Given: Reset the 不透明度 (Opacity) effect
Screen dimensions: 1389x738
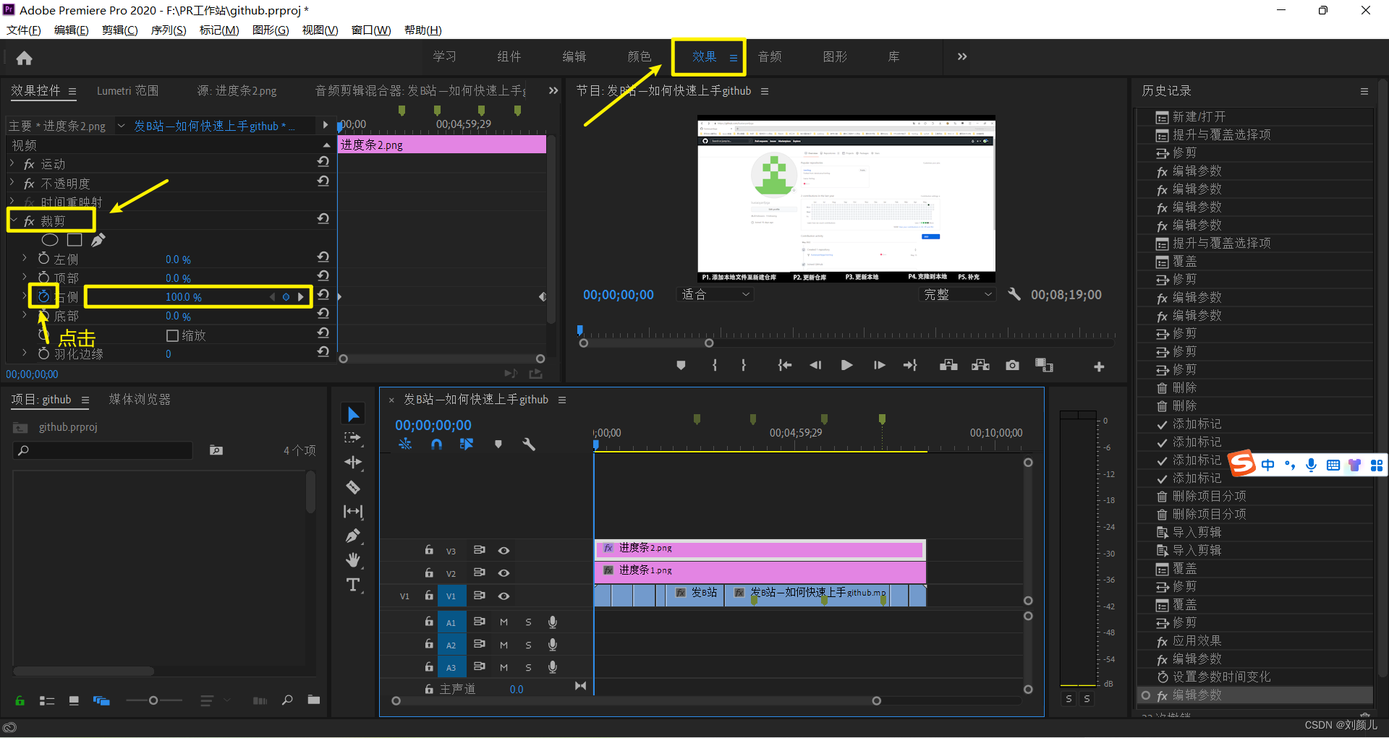Looking at the screenshot, I should (x=323, y=181).
